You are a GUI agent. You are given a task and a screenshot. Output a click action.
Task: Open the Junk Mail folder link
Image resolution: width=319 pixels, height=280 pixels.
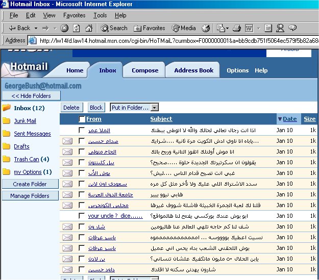25,121
